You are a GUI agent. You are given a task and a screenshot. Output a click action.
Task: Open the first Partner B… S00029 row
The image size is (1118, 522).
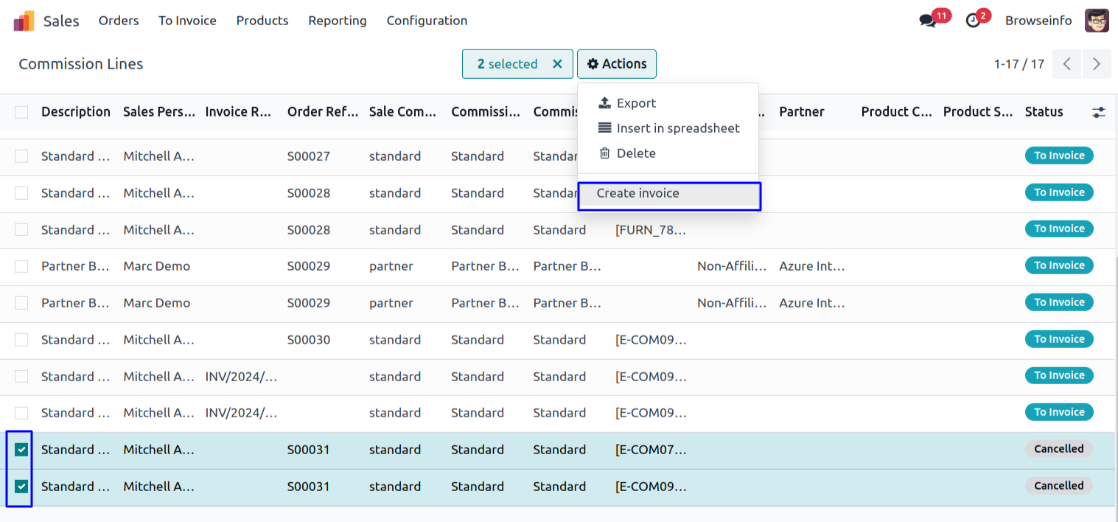pyautogui.click(x=75, y=266)
